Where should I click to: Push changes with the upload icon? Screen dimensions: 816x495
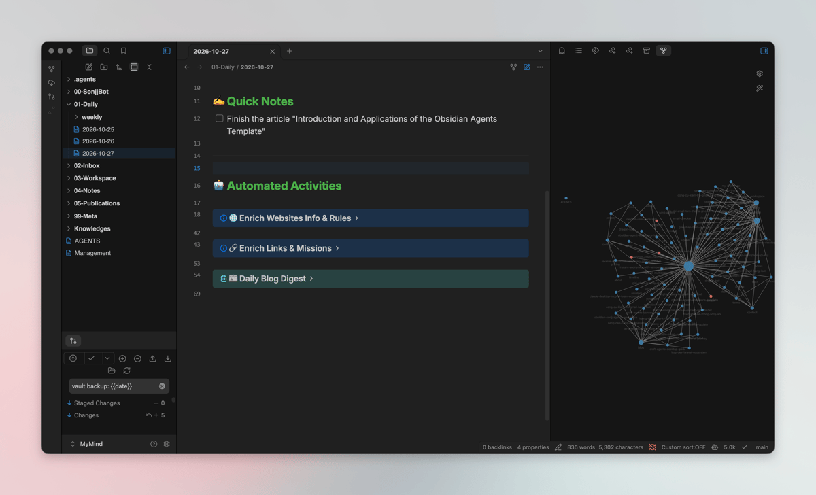point(152,358)
